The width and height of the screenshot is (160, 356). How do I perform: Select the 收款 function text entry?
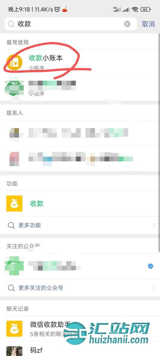tap(37, 203)
